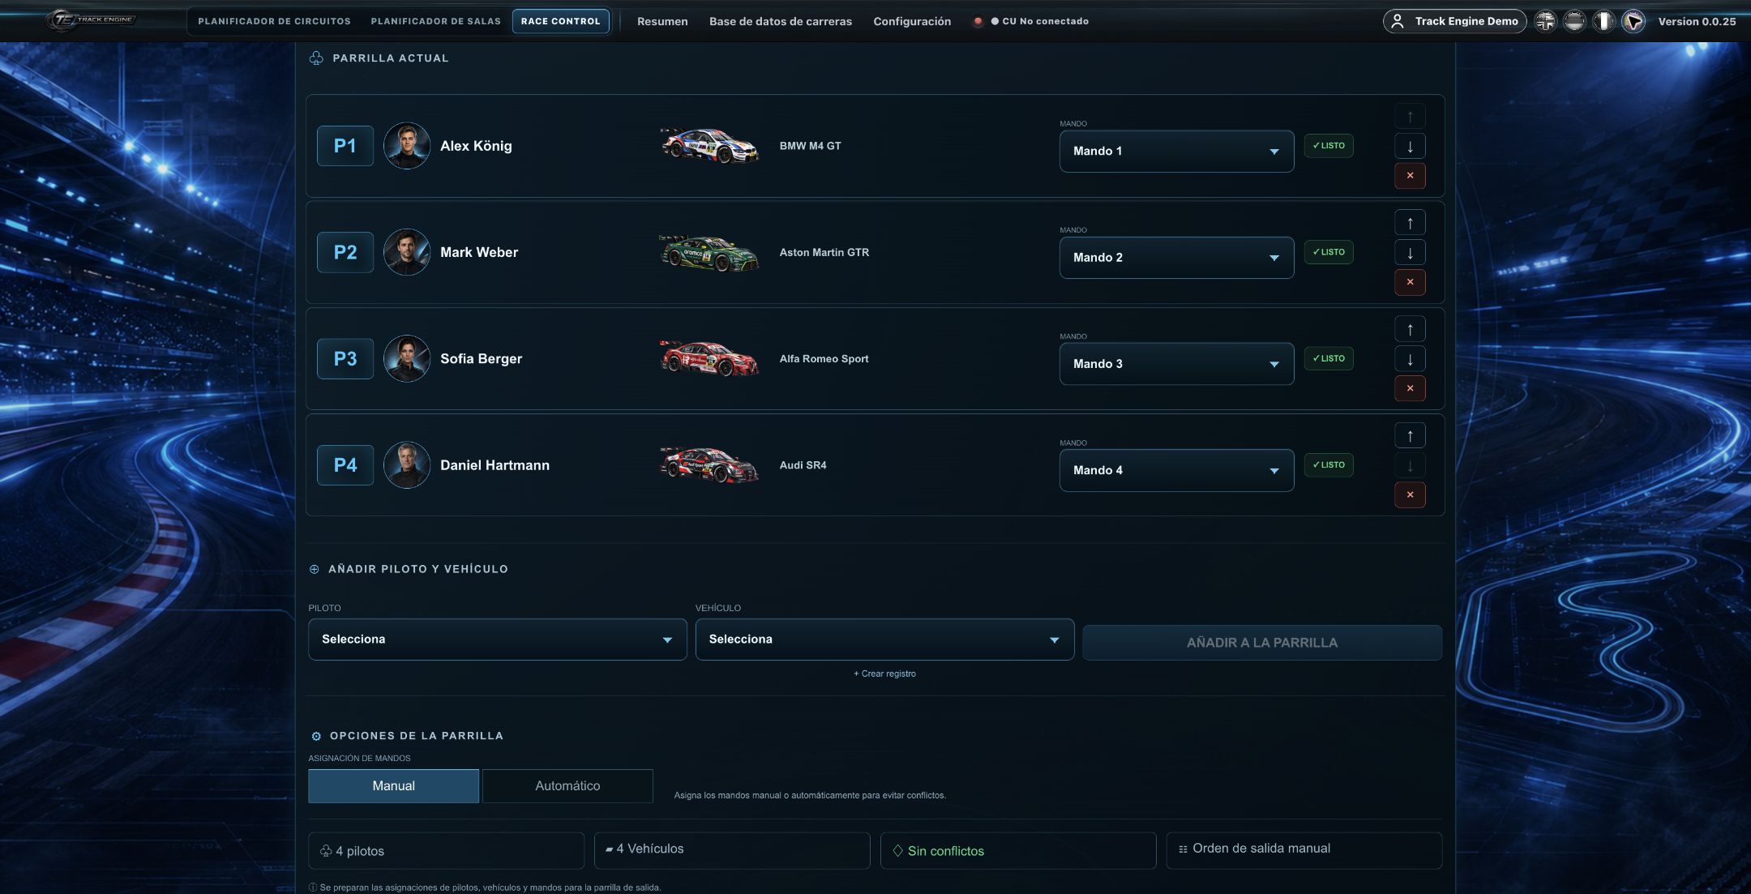The height and width of the screenshot is (894, 1751).
Task: Click the Track Engine logo
Action: coord(91,20)
